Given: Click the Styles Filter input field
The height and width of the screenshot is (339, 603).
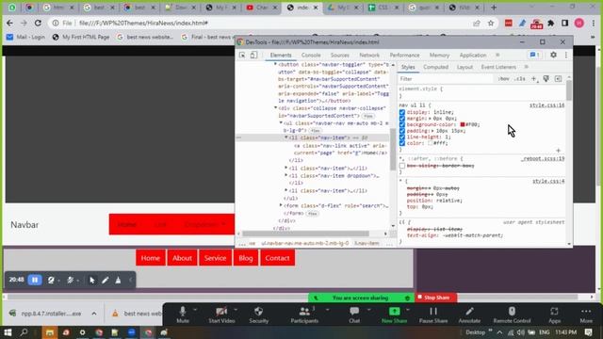Looking at the screenshot, I should [x=446, y=79].
